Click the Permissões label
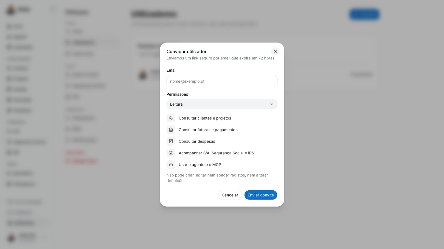The height and width of the screenshot is (249, 444). point(177,94)
